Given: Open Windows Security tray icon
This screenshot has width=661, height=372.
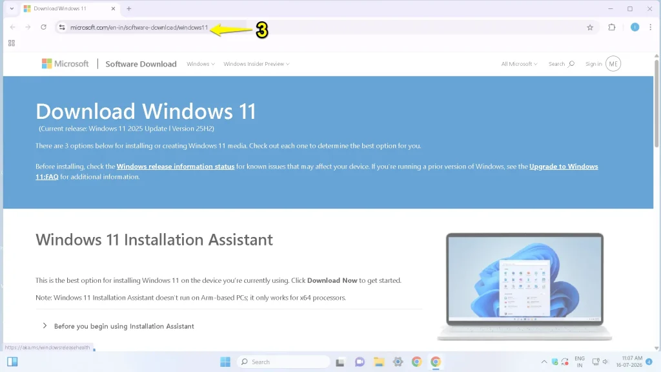Looking at the screenshot, I should [x=554, y=362].
